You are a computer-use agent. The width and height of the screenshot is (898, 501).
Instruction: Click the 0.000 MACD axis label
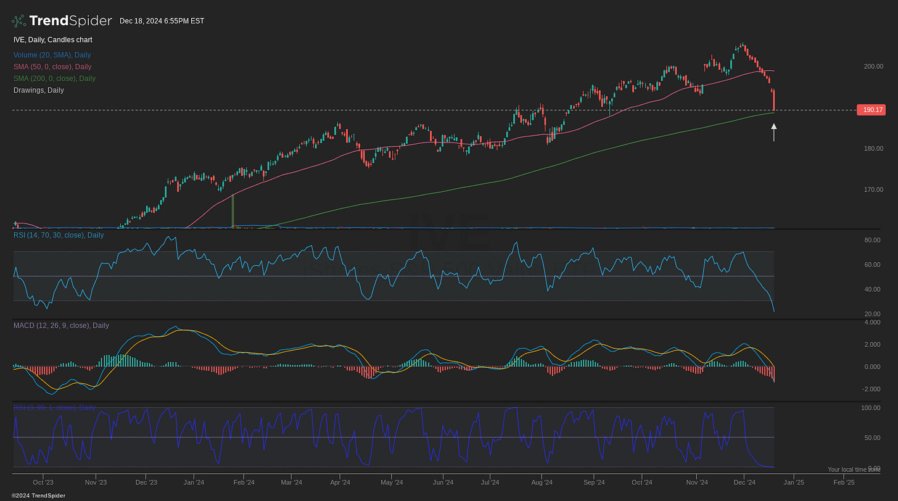pos(872,367)
